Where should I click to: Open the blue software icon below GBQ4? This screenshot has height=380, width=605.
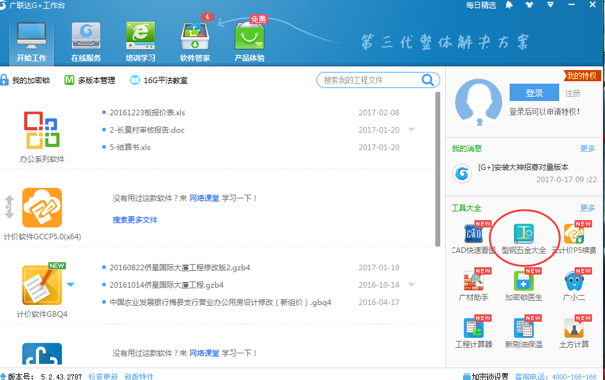click(x=42, y=354)
